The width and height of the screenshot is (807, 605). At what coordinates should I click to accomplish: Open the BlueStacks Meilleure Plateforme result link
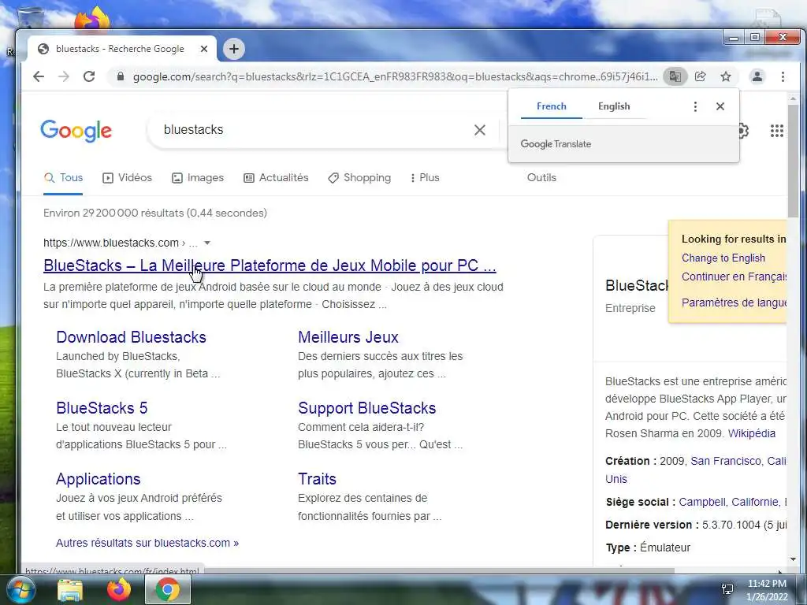click(270, 265)
